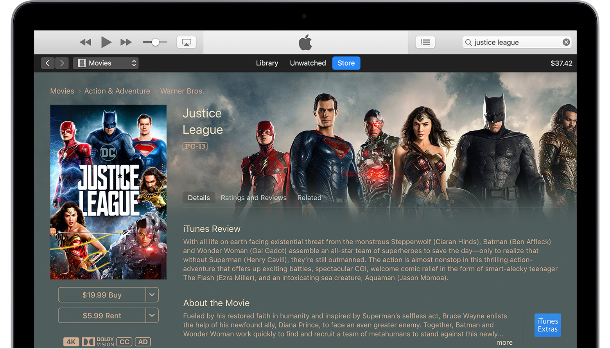The image size is (610, 349).
Task: Go back with the left chevron
Action: click(x=48, y=63)
